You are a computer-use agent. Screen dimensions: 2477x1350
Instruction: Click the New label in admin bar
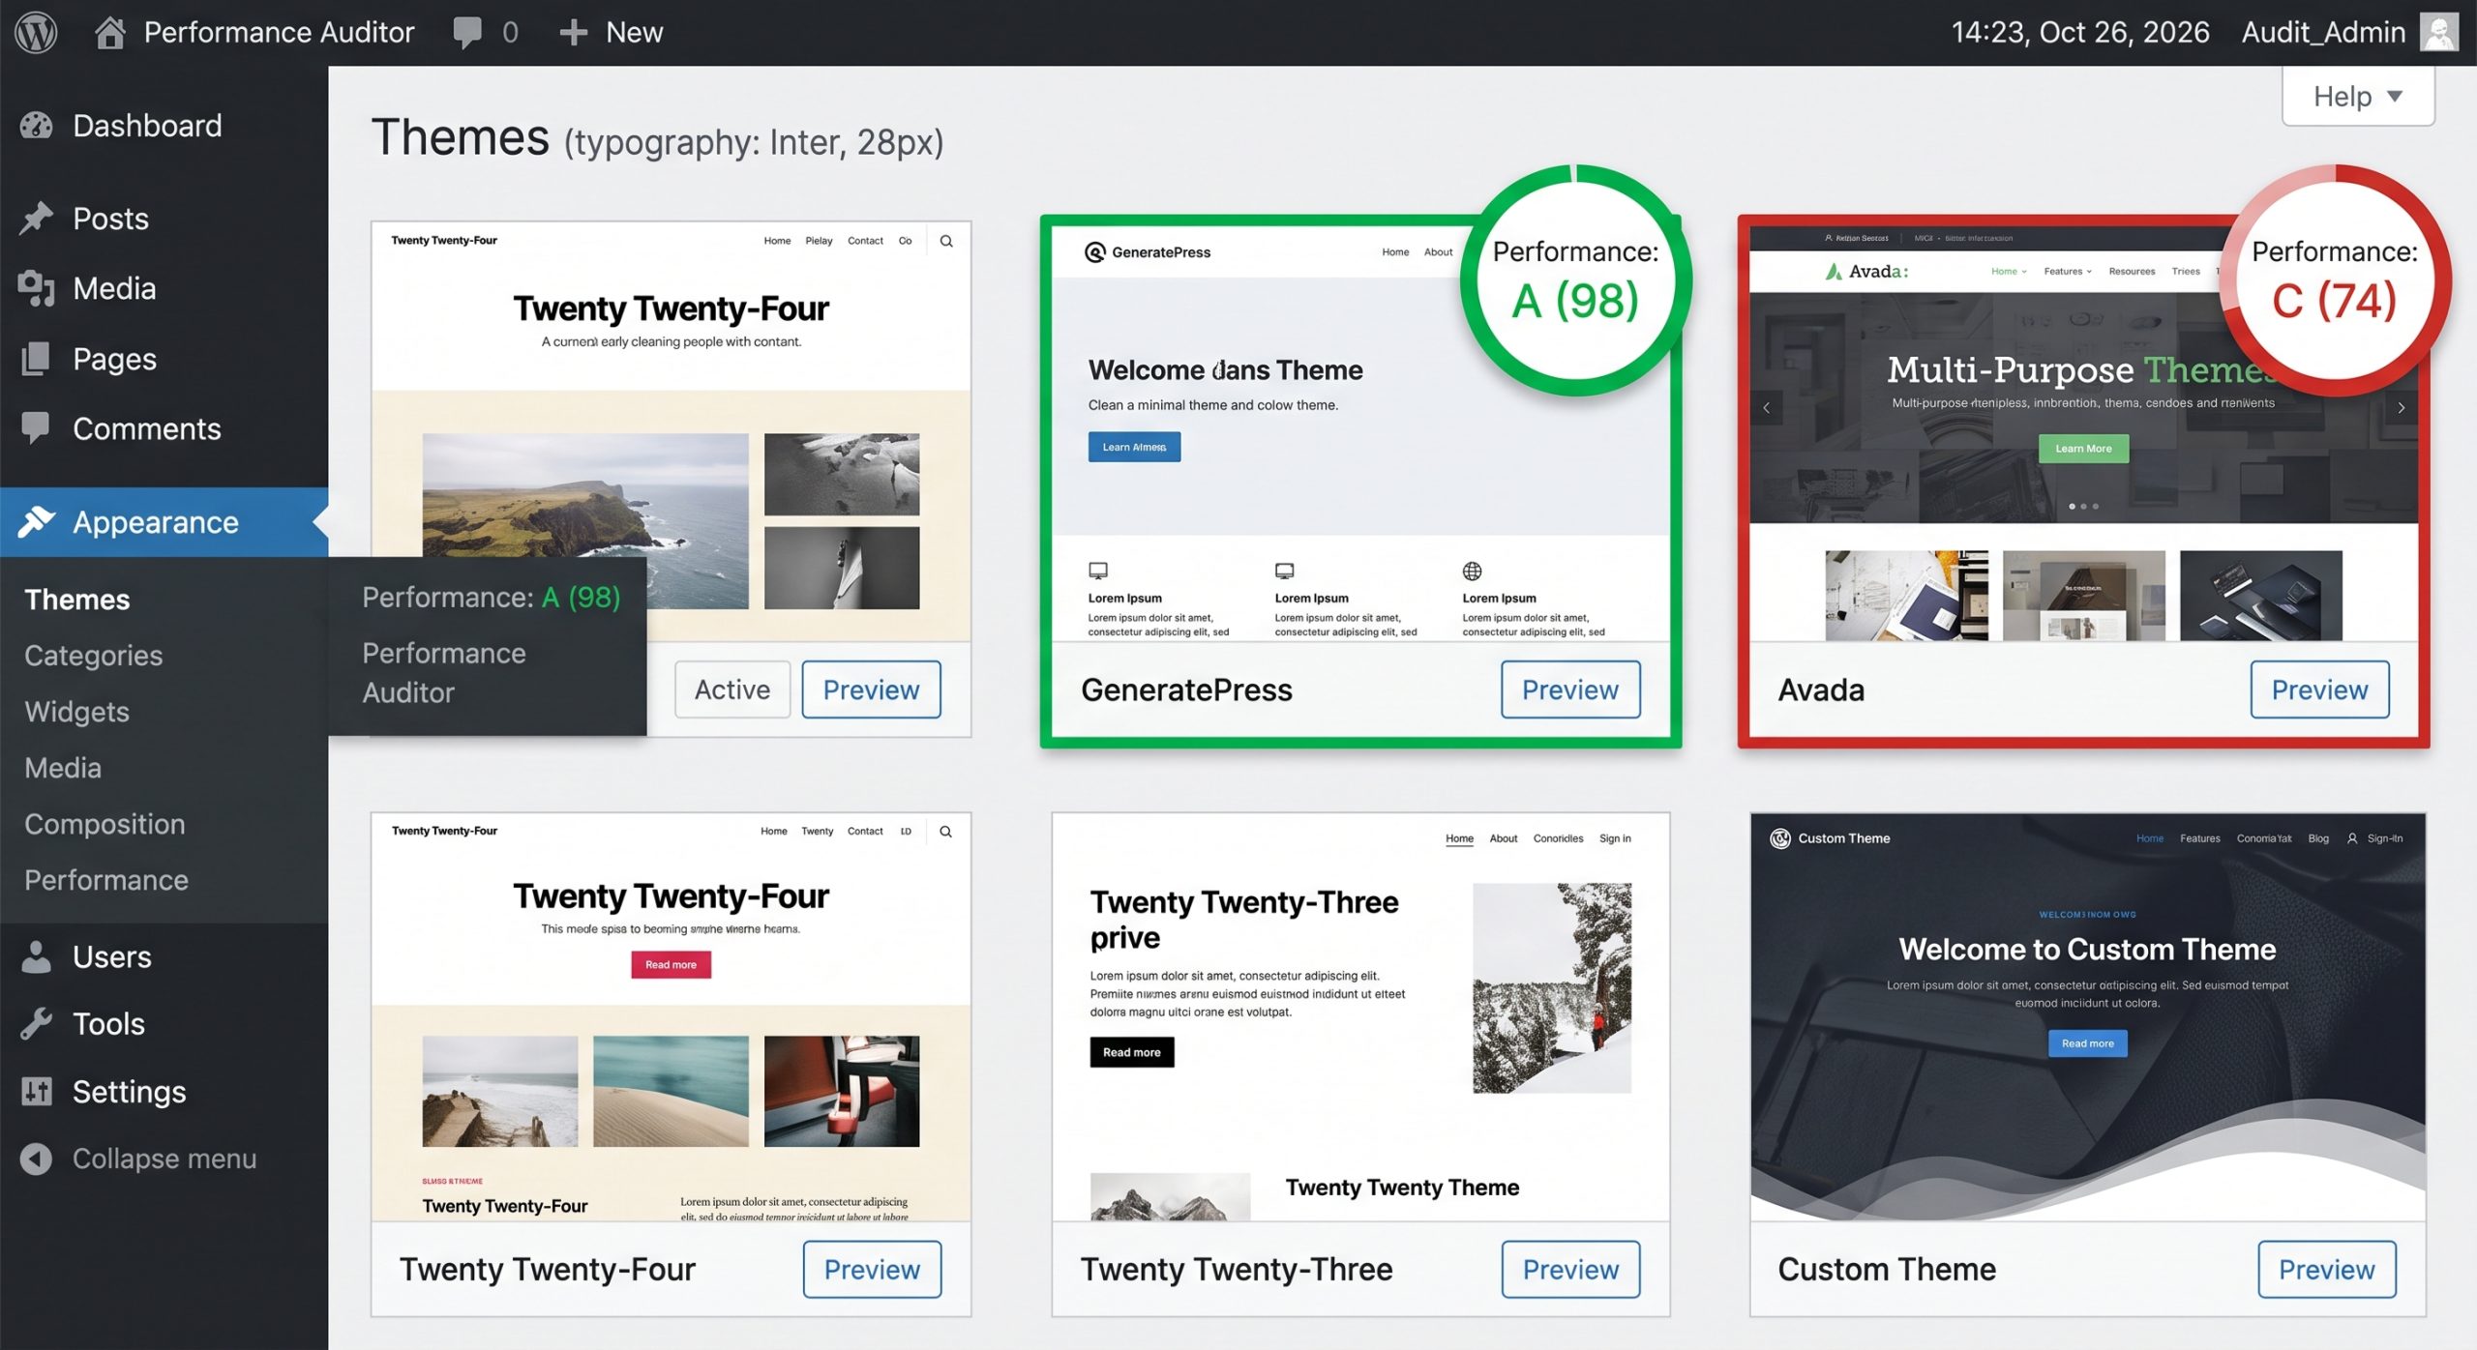tap(635, 32)
